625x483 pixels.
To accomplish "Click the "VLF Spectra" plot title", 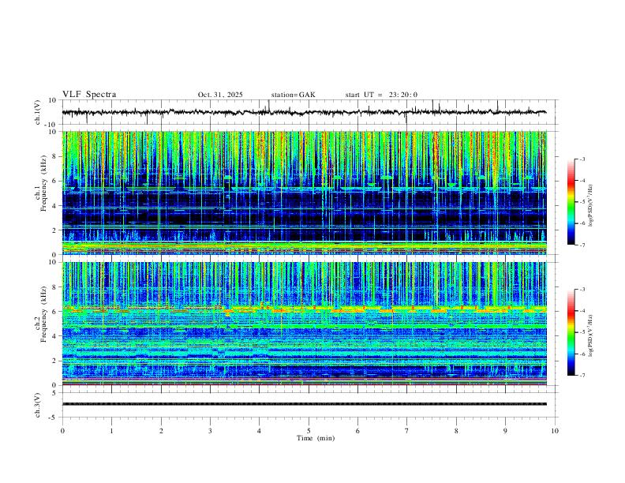I will [x=89, y=95].
